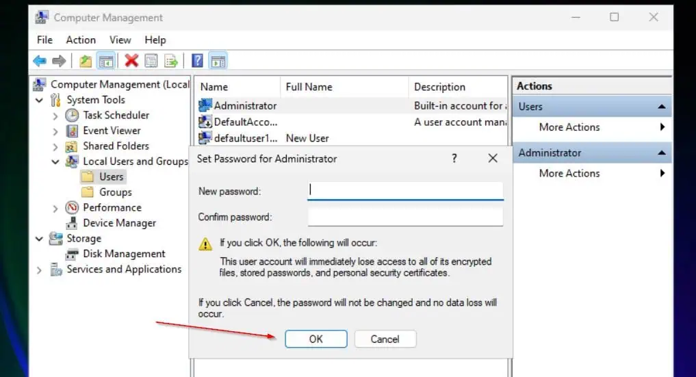696x377 pixels.
Task: Click the blue Help question mark icon
Action: [x=197, y=61]
